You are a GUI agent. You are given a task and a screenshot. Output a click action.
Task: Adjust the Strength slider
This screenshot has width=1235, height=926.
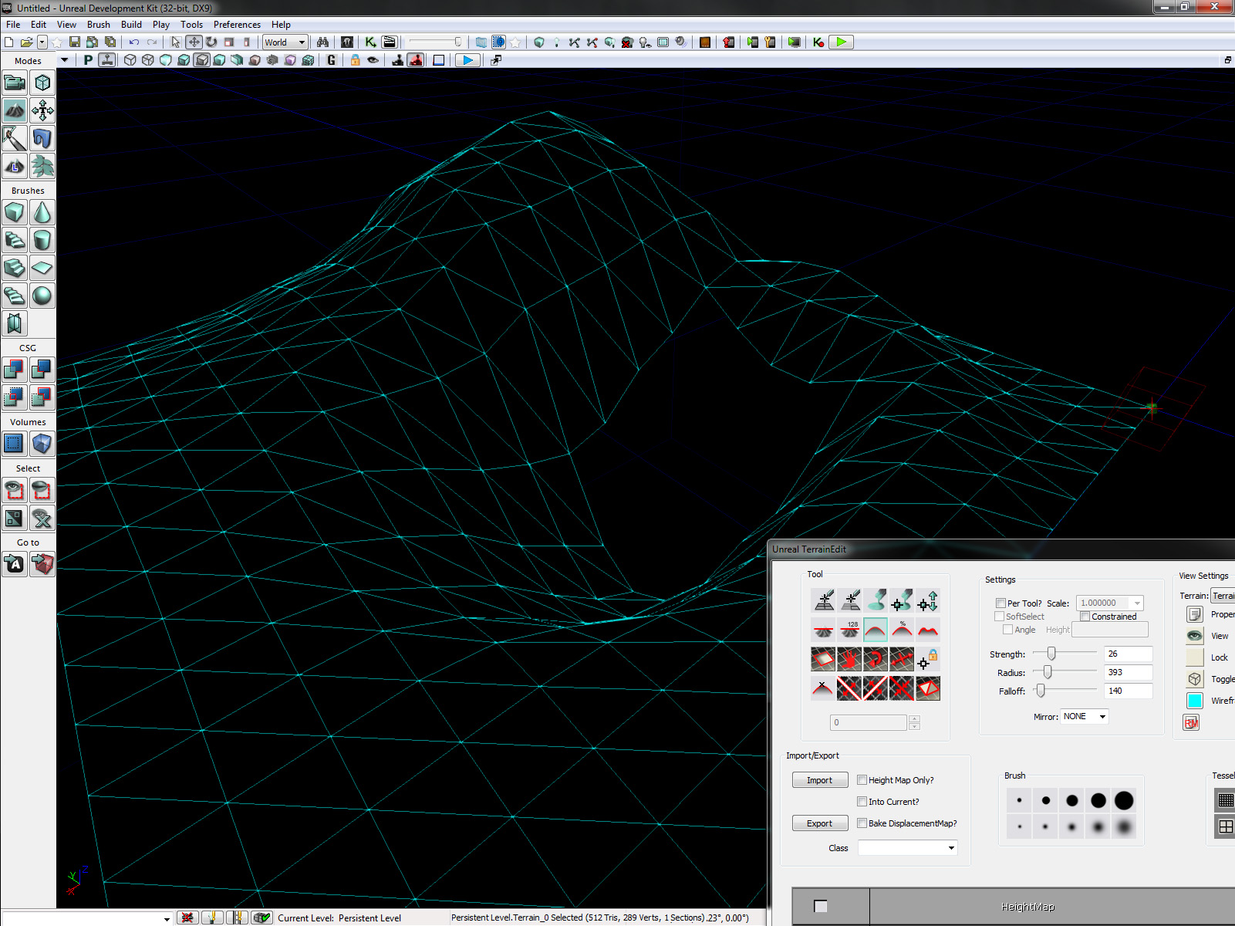1051,654
